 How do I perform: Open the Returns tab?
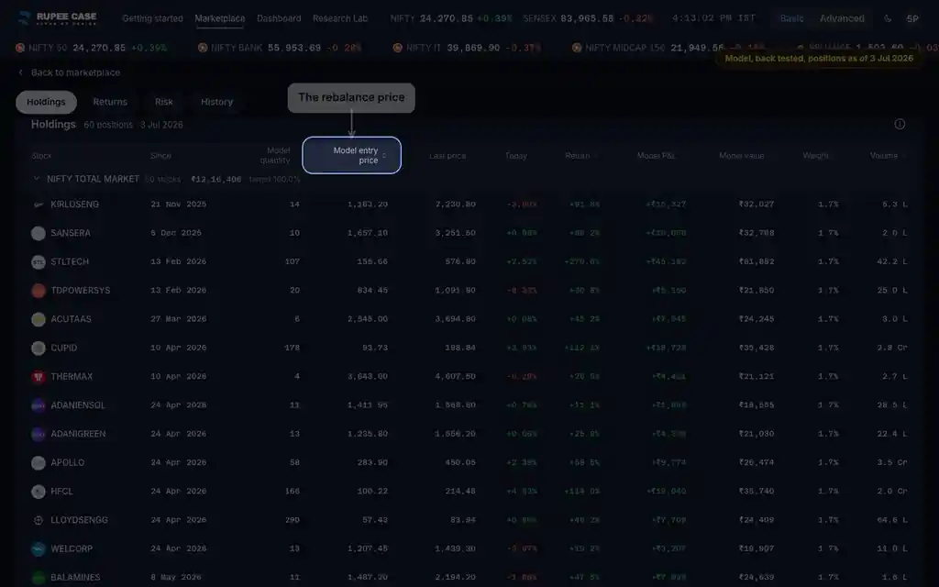click(110, 102)
